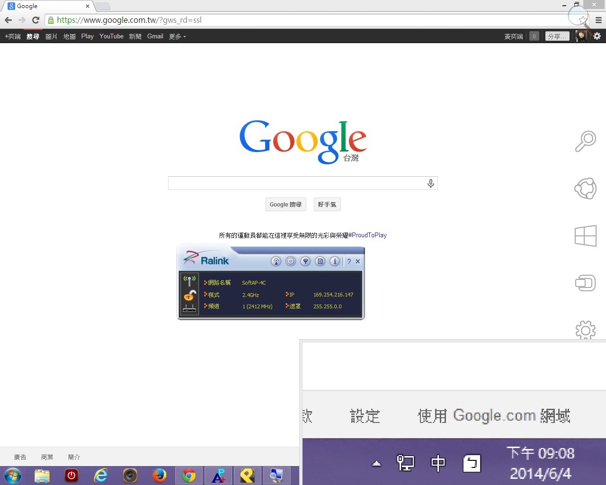Click the red power taskbar icon
This screenshot has height=485, width=606.
pyautogui.click(x=71, y=476)
